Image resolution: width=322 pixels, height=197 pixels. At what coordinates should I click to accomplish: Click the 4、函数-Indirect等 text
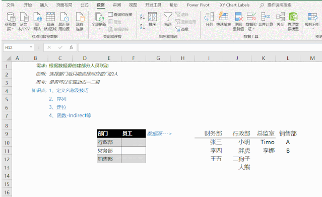(x=70, y=115)
